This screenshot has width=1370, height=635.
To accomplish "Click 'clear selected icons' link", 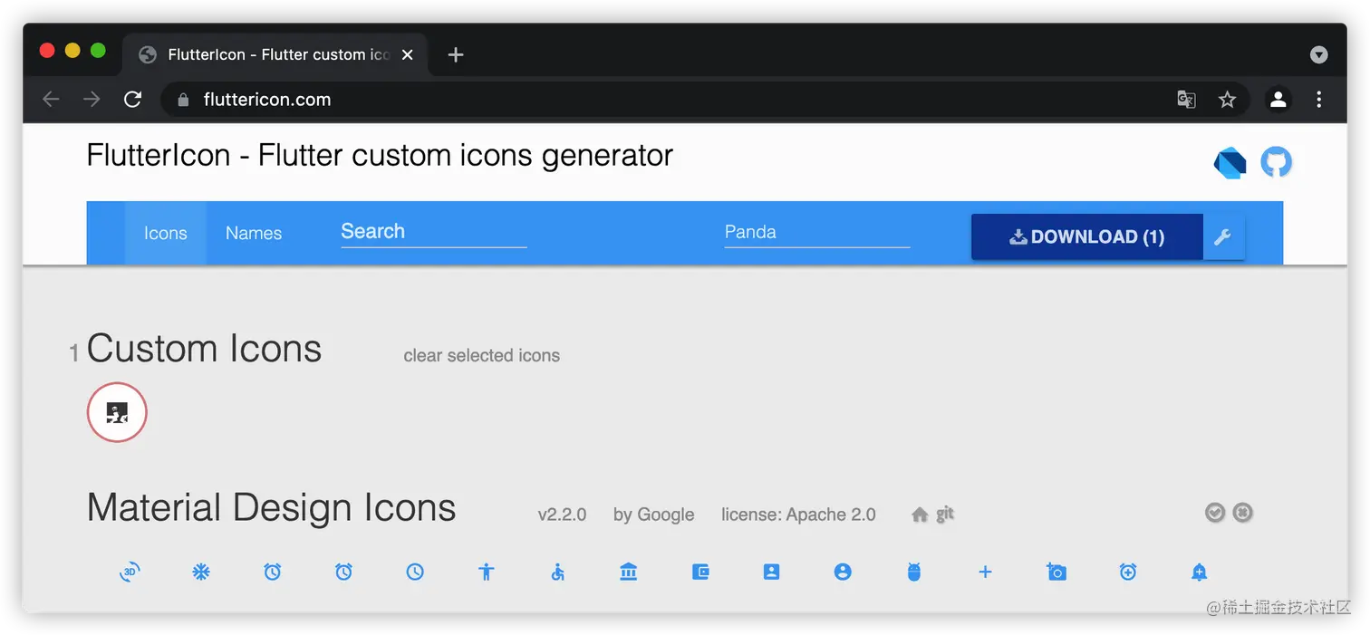I will [x=481, y=356].
